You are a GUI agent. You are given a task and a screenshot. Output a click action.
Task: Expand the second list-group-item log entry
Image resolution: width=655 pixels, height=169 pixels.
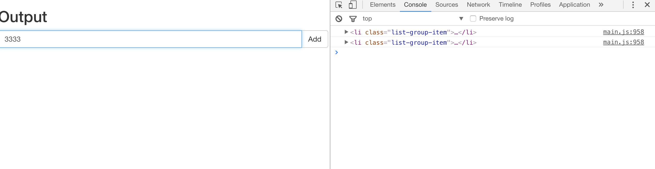[x=346, y=42]
